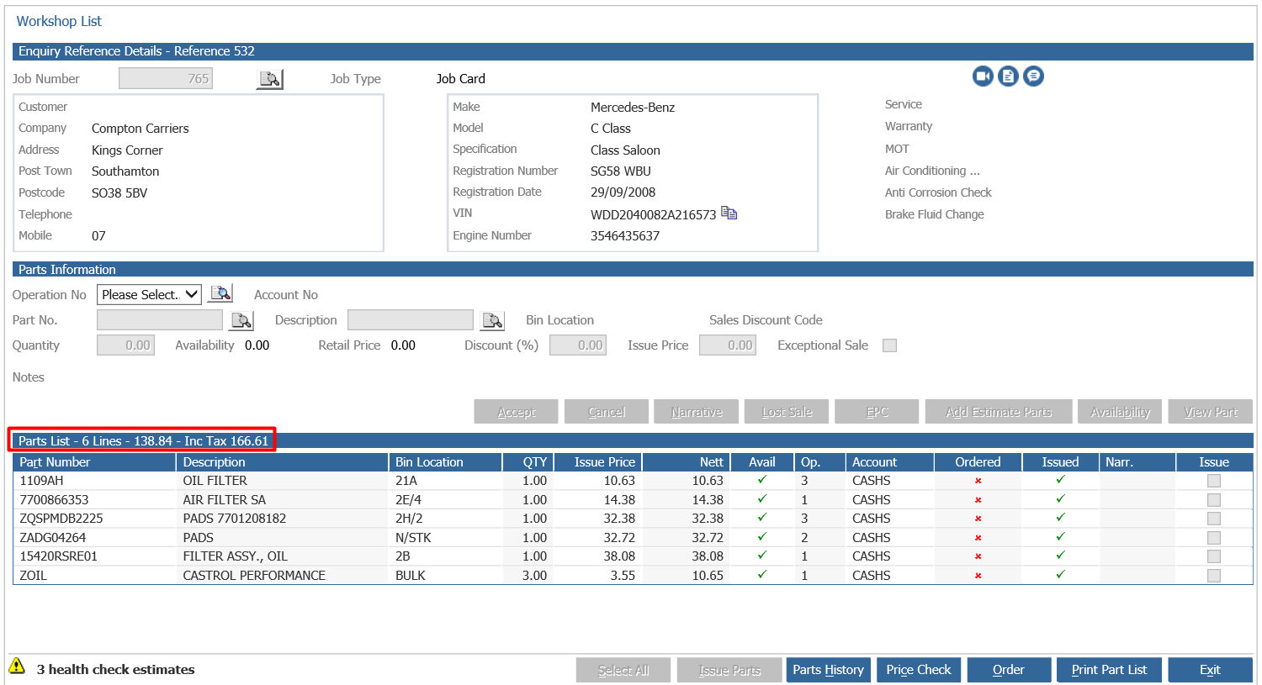The width and height of the screenshot is (1262, 685).
Task: Open the video camera icon
Action: pyautogui.click(x=983, y=76)
